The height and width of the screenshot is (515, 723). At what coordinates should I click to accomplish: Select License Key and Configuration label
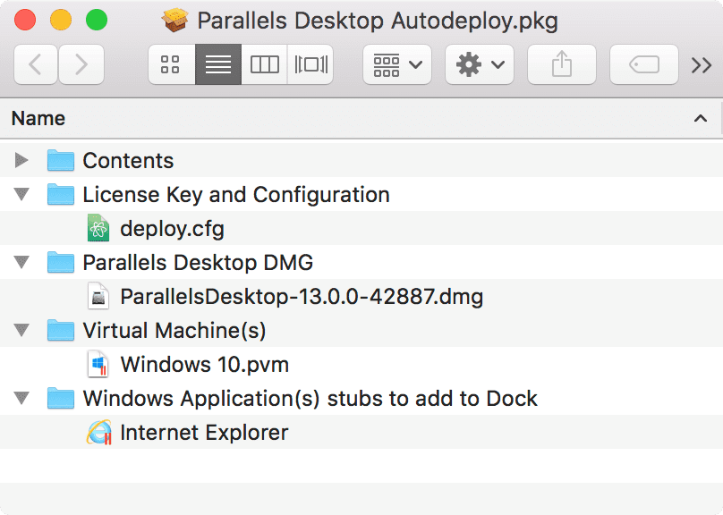[236, 195]
